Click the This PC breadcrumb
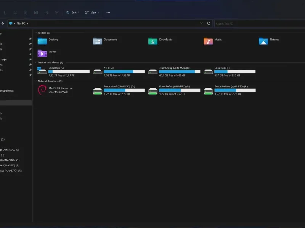 [21, 24]
